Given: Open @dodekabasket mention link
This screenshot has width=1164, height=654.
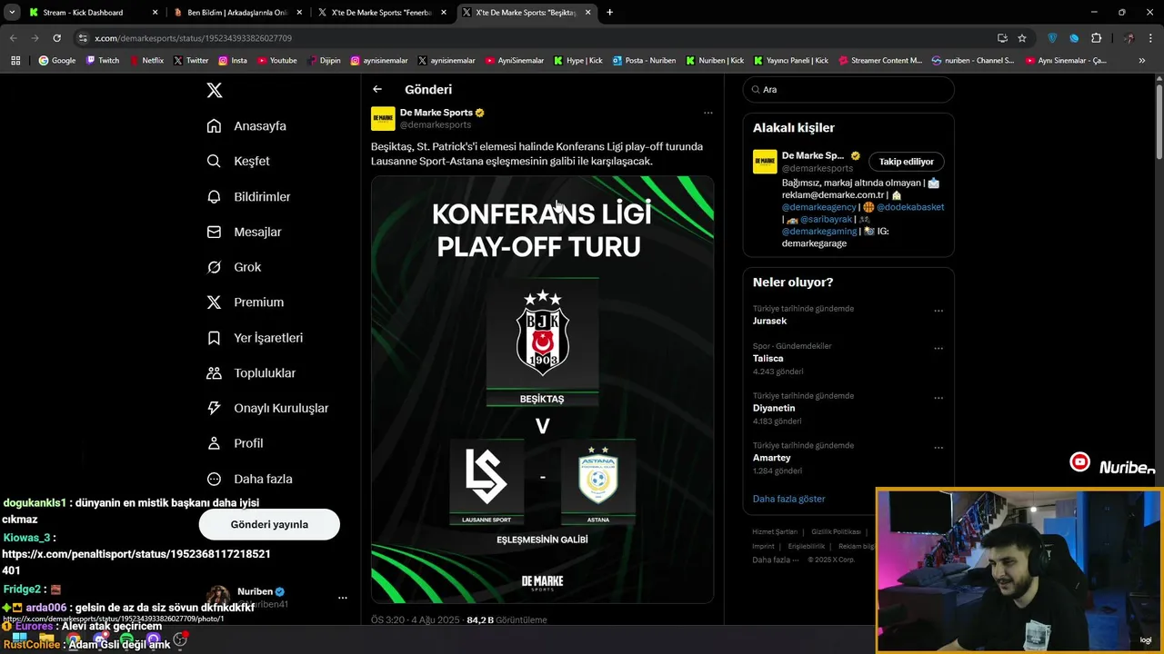Looking at the screenshot, I should pos(910,207).
